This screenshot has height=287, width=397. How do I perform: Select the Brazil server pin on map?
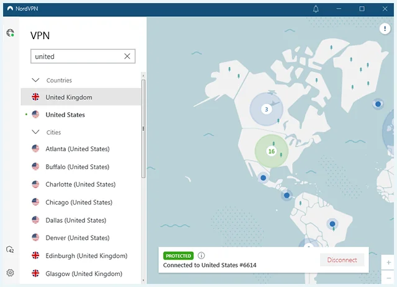tap(332, 224)
